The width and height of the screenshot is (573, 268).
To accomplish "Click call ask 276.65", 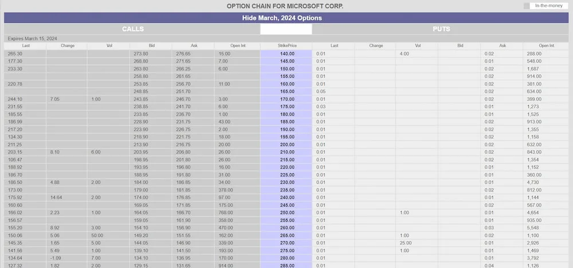I will coord(183,54).
